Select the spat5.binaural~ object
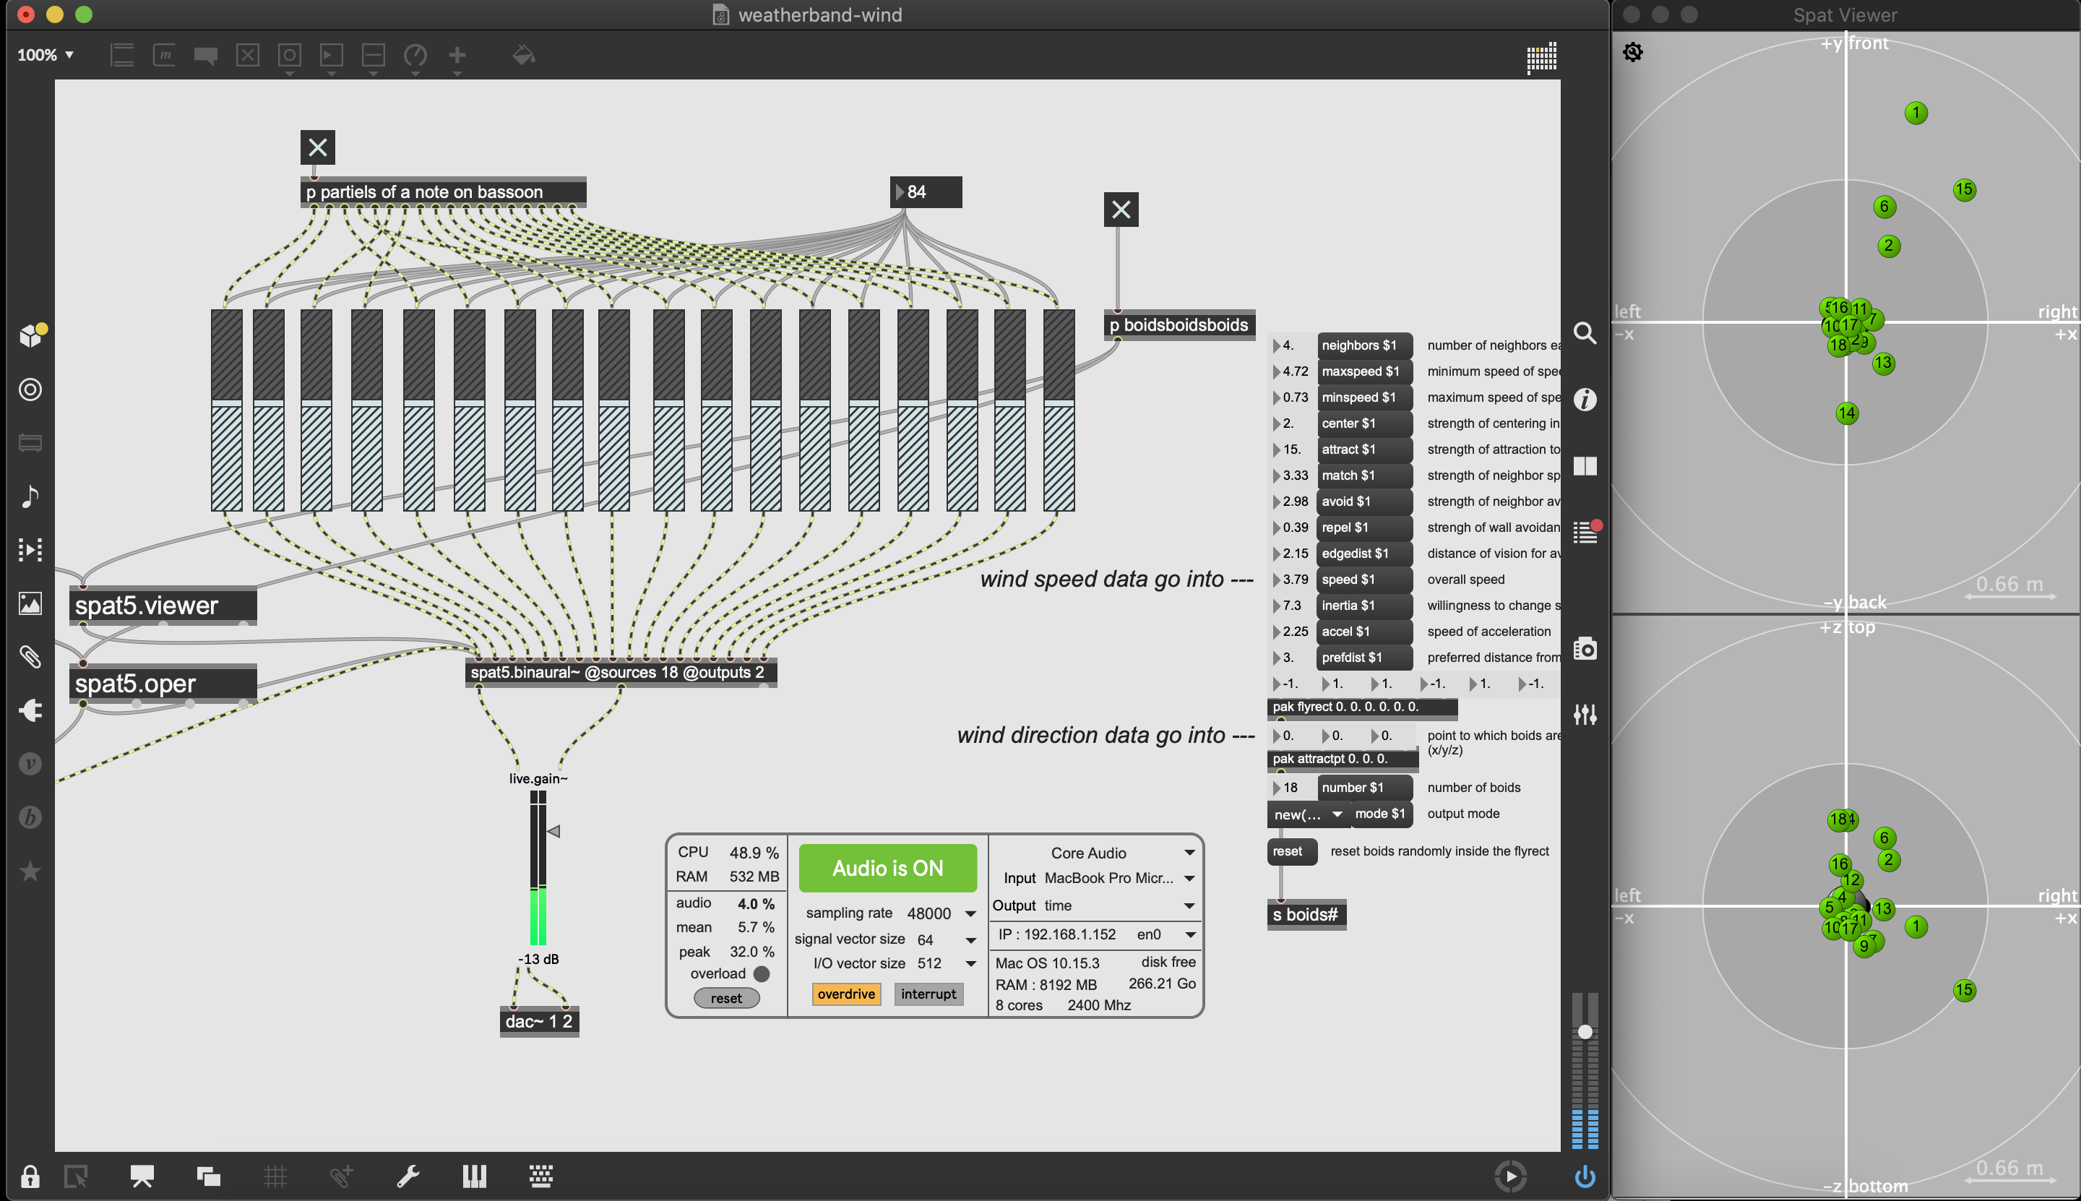The image size is (2081, 1201). coord(620,672)
